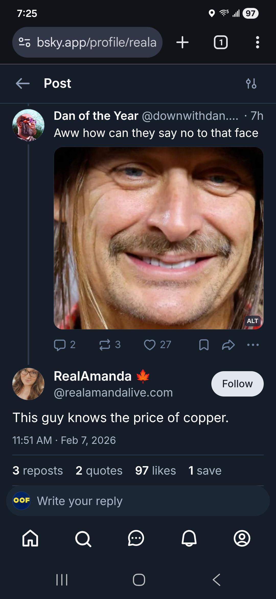
Task: Open RealAmanda's profile avatar
Action: coord(29,383)
